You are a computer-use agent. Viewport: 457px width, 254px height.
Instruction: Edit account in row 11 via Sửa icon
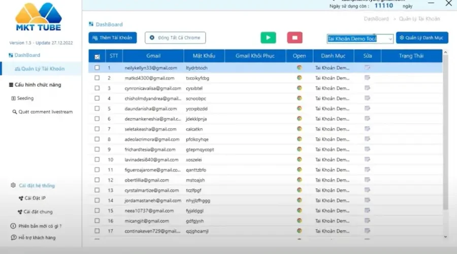point(367,170)
